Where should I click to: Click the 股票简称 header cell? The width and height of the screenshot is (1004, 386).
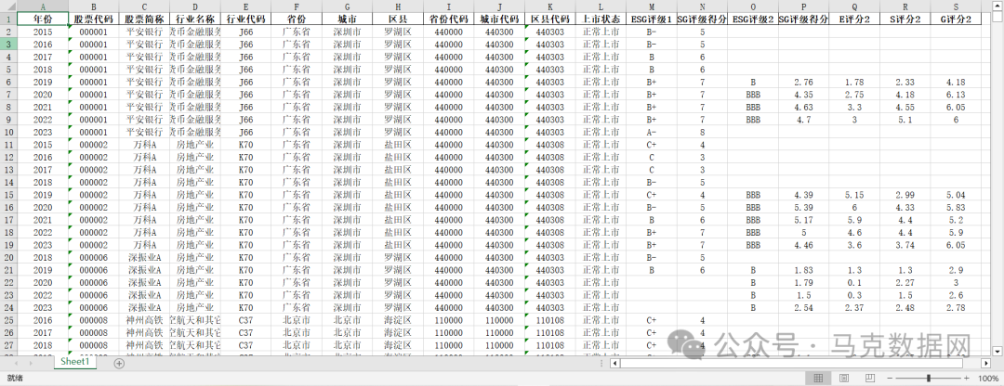pyautogui.click(x=145, y=19)
